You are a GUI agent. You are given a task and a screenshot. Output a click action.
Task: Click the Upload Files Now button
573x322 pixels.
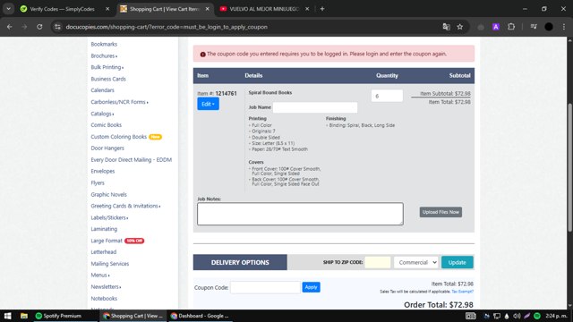coord(440,212)
